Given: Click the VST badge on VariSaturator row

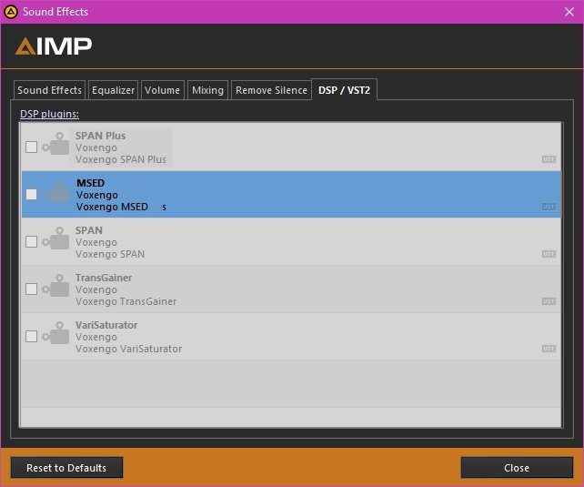Looking at the screenshot, I should pyautogui.click(x=549, y=349).
